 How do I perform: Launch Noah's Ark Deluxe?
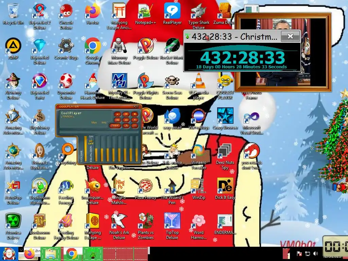click(x=119, y=226)
